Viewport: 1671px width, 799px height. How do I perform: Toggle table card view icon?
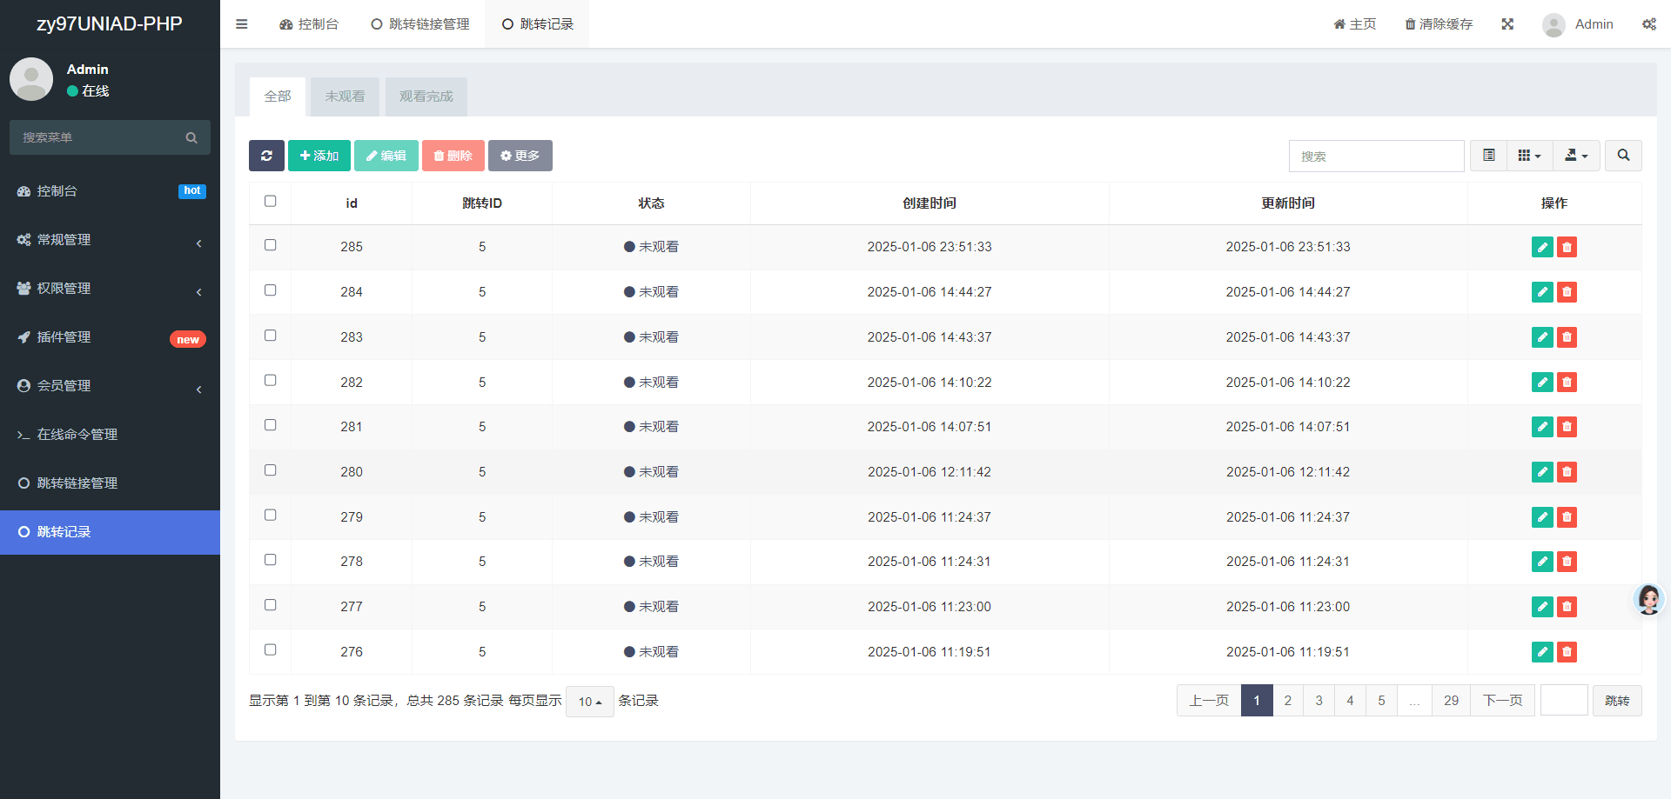tap(1489, 156)
